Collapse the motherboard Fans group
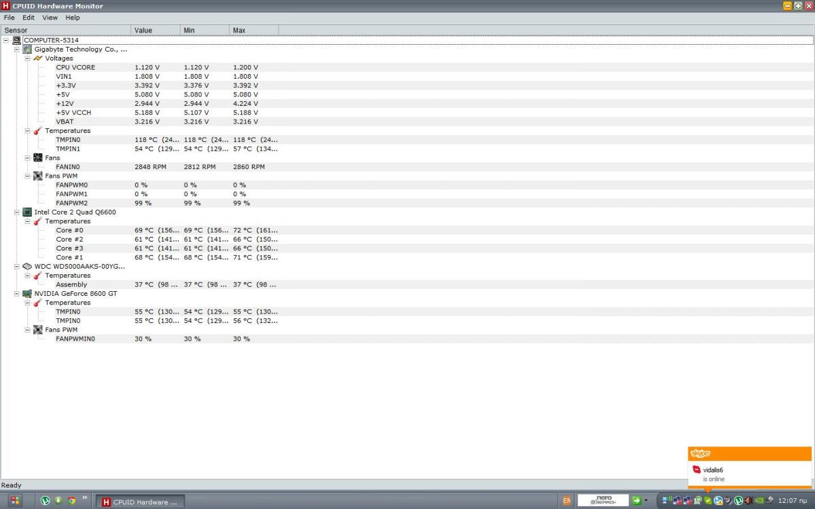The image size is (815, 509). coord(28,157)
